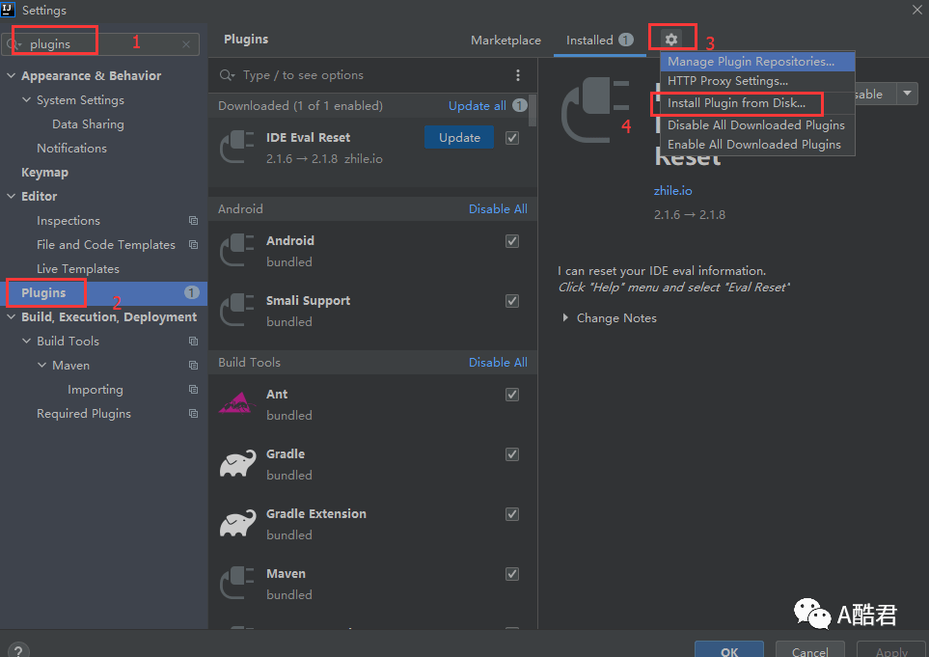Open HTTP Proxy Settings menu item

(x=757, y=81)
